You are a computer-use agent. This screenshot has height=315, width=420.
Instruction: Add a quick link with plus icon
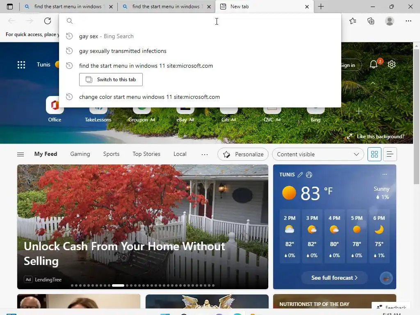click(359, 111)
